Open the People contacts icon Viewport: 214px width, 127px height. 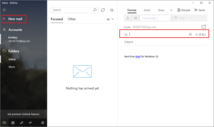coord(21,123)
